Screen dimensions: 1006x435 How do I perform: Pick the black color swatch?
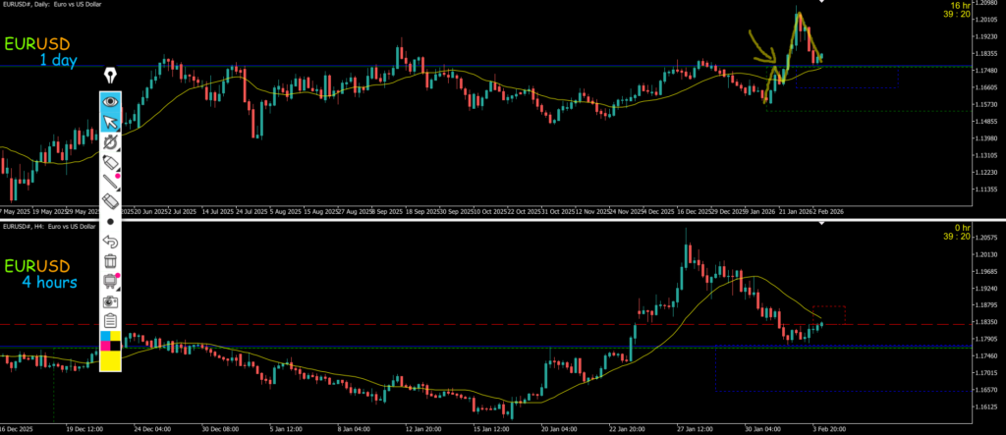115,345
